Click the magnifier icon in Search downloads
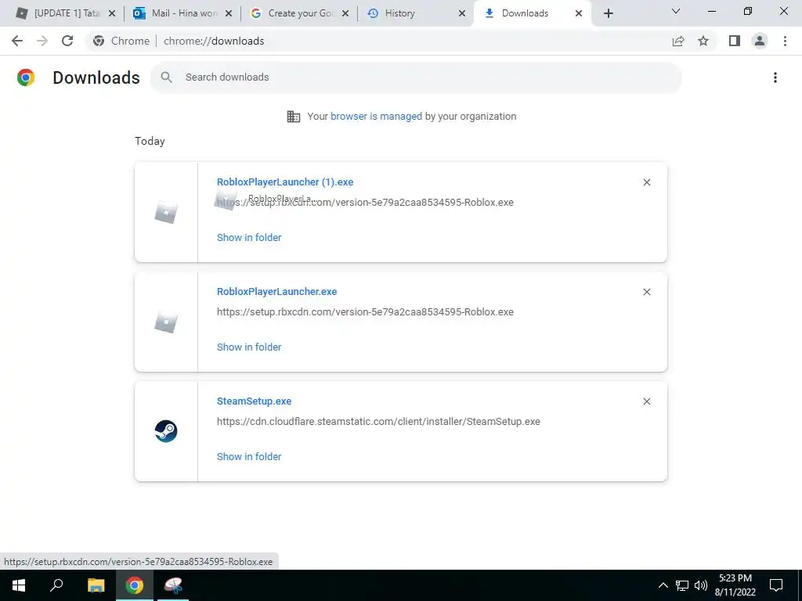Image resolution: width=802 pixels, height=601 pixels. click(x=166, y=77)
